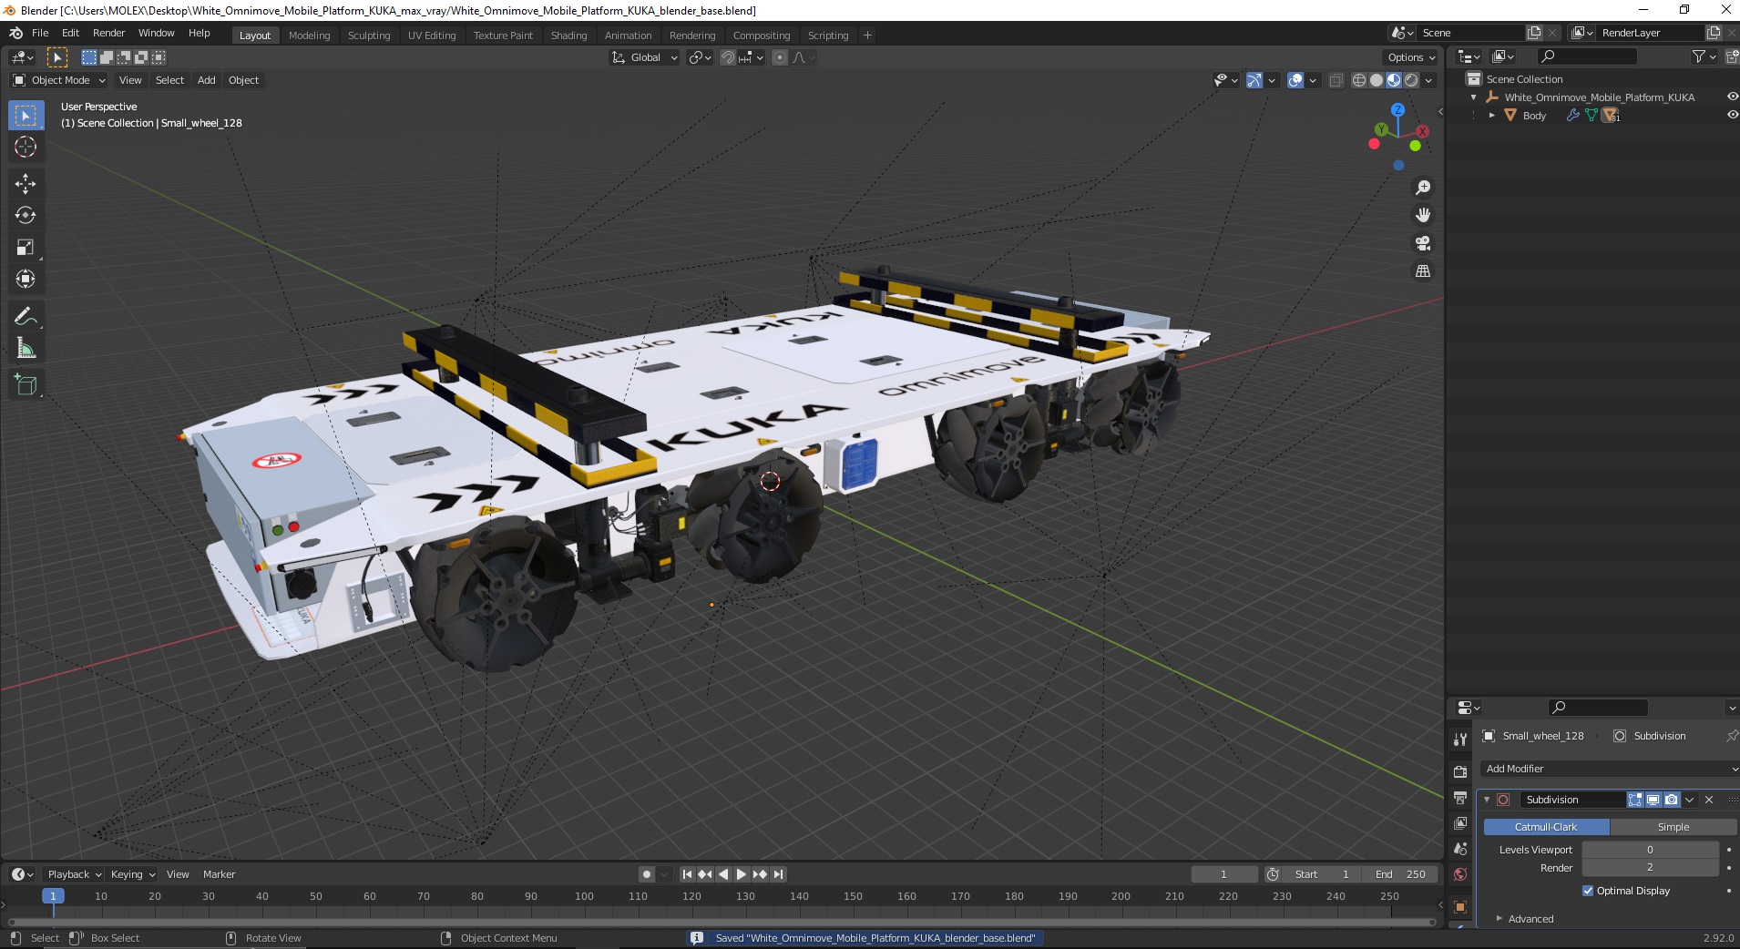The image size is (1740, 949).
Task: Open the World properties tab
Action: (1460, 874)
